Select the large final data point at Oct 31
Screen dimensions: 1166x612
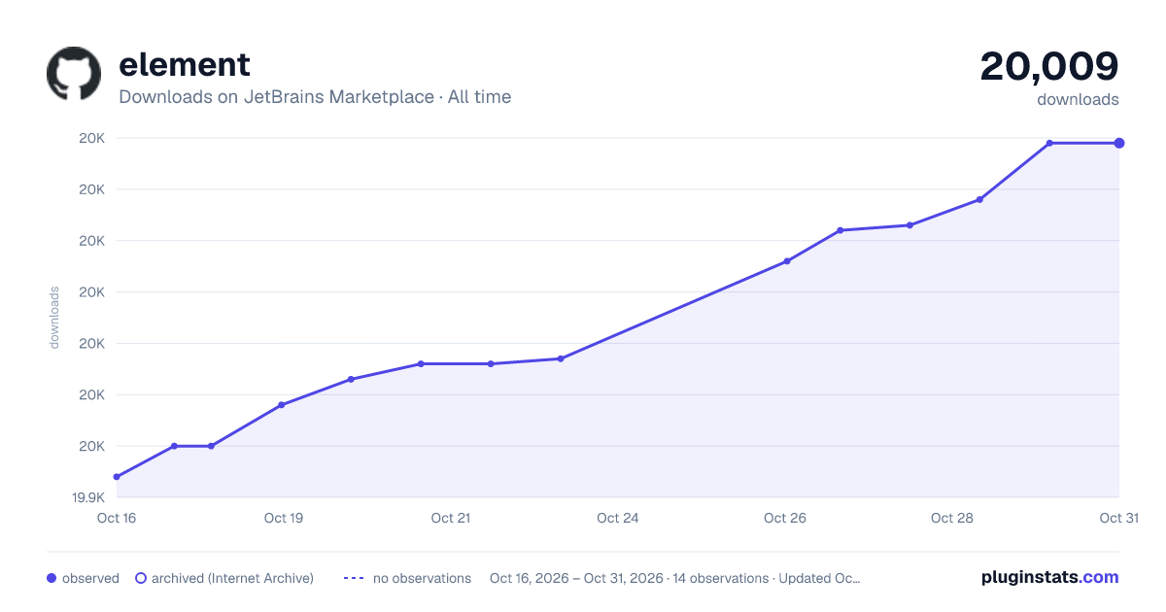click(1119, 143)
